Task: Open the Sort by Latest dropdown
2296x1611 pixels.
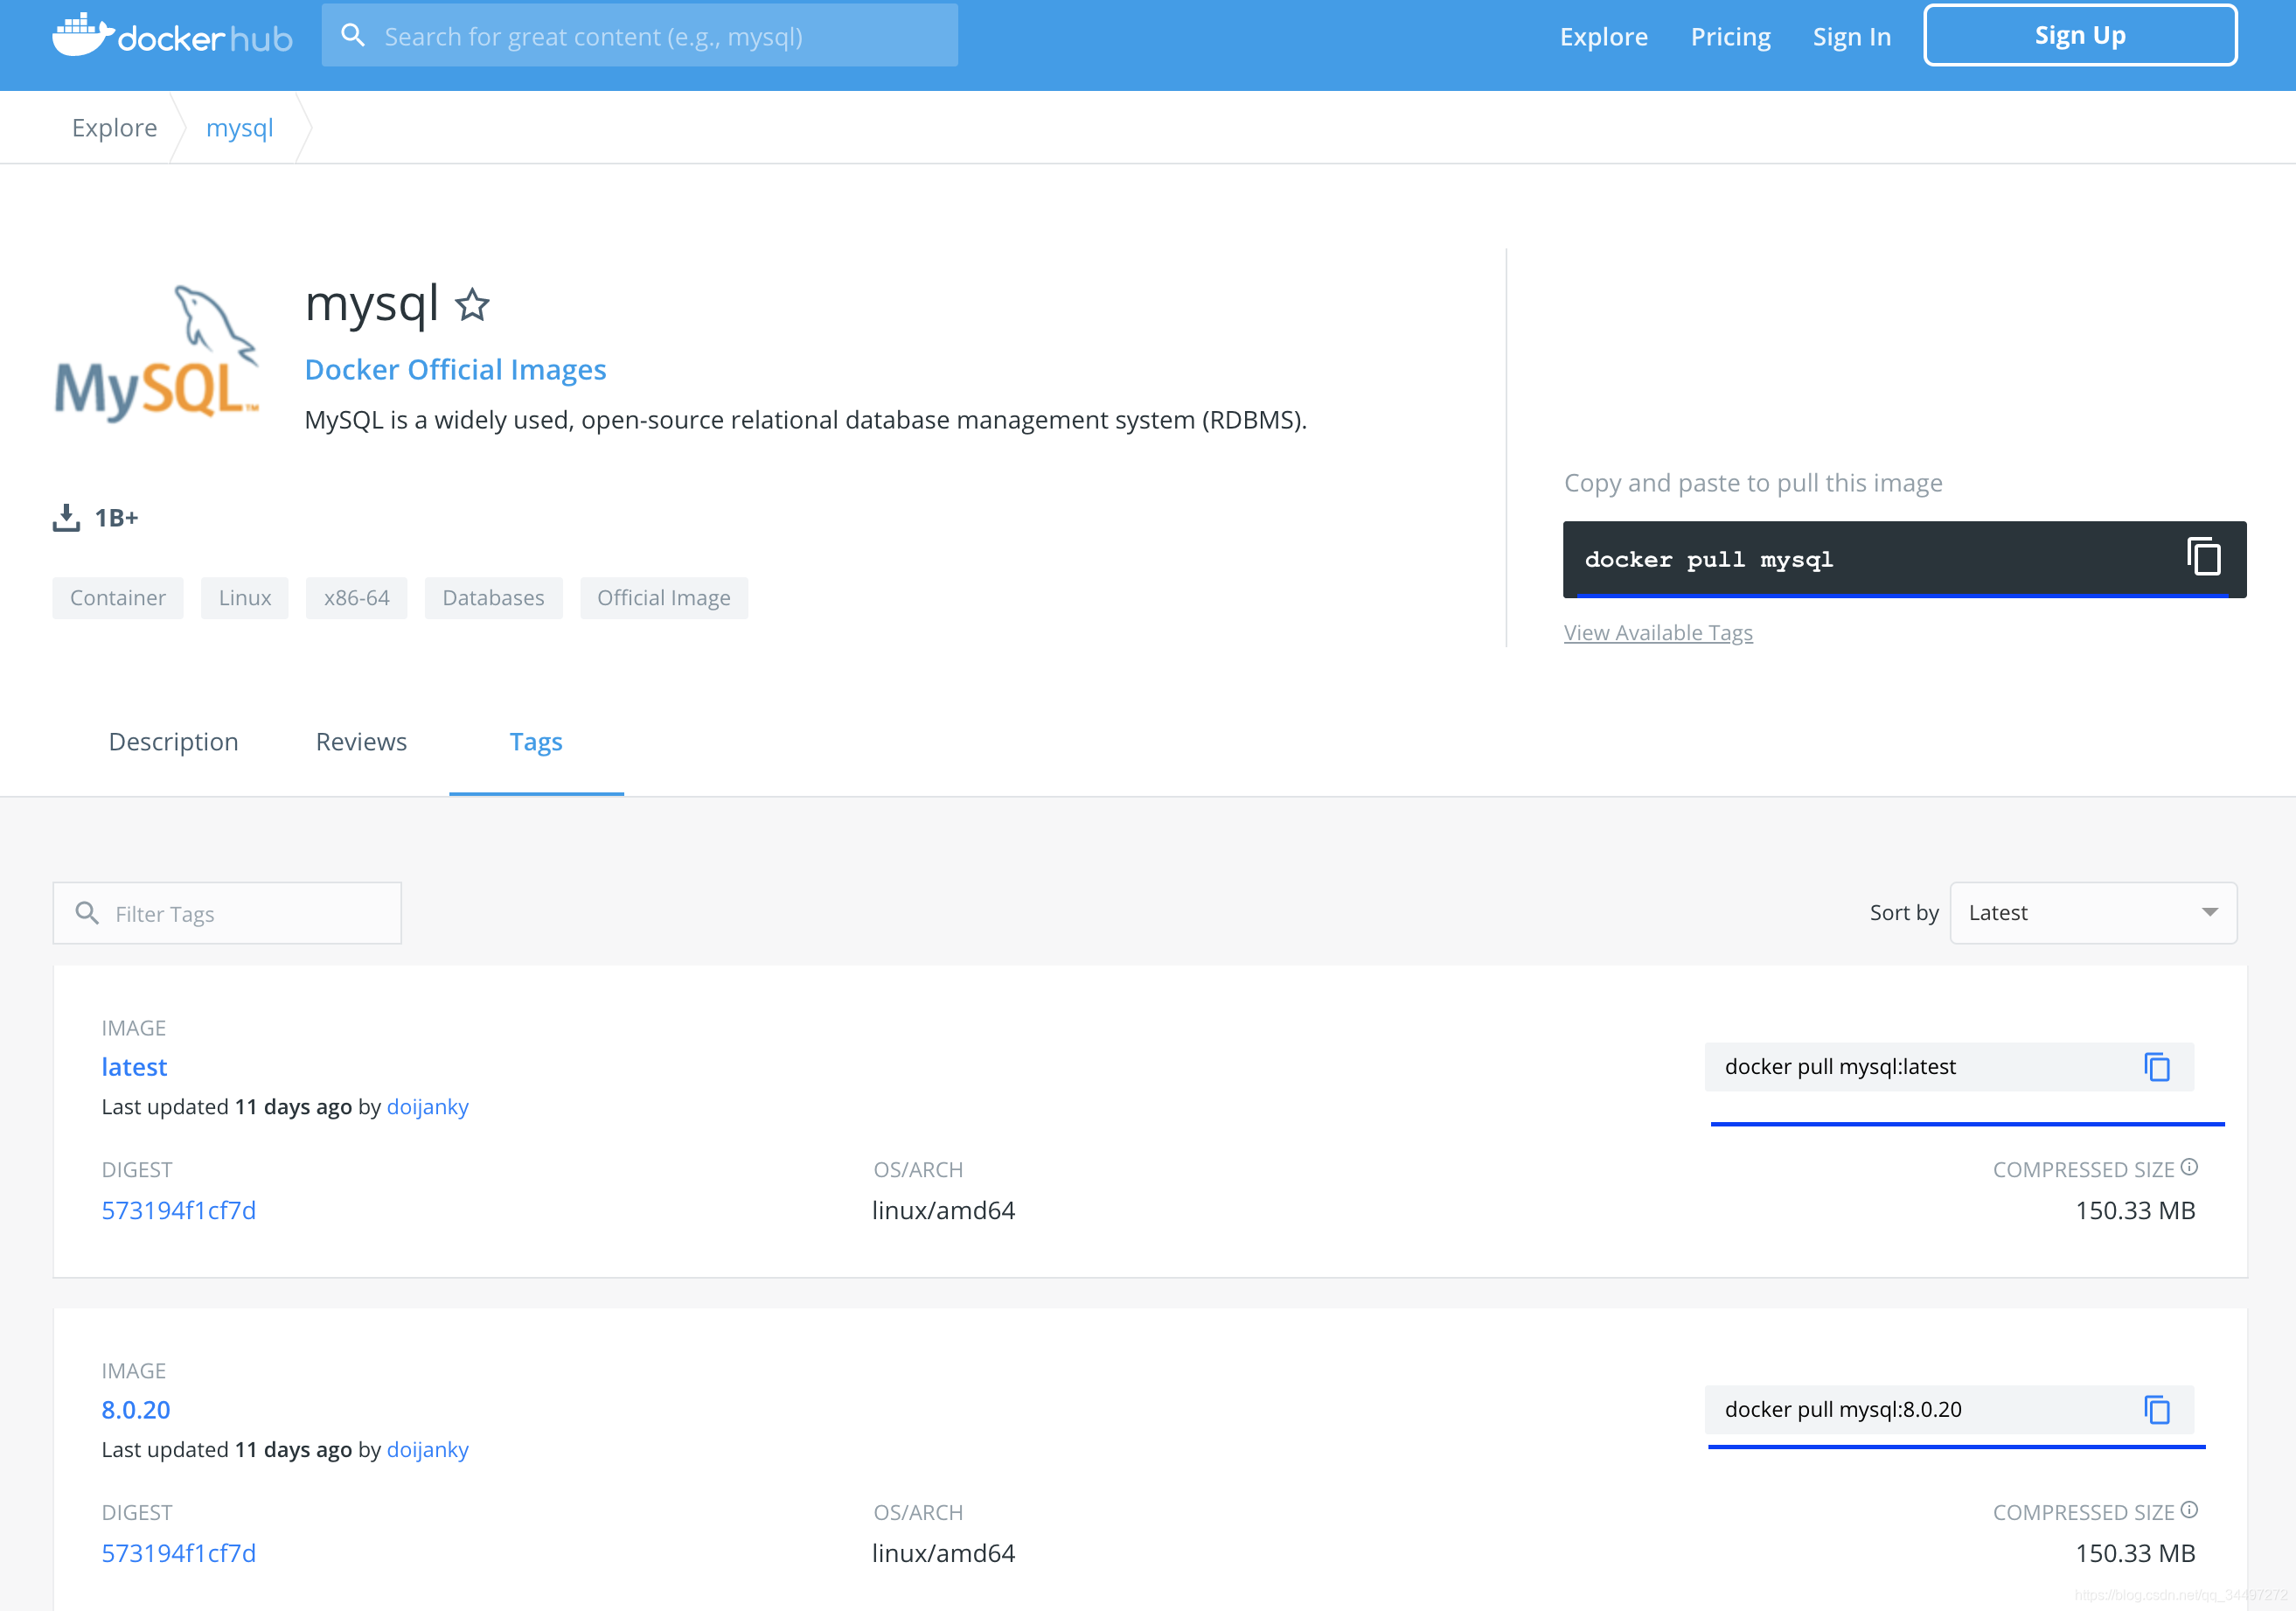Action: click(2093, 913)
